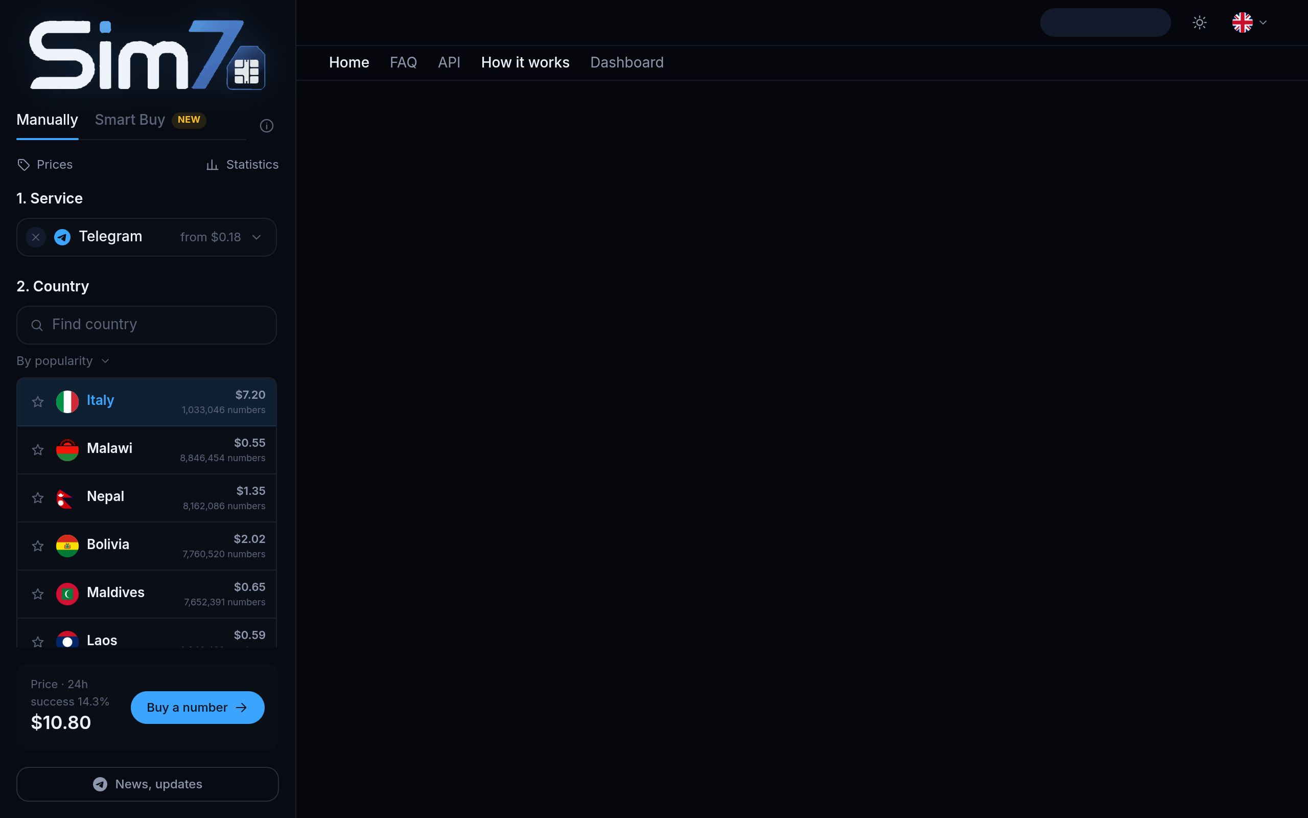Open the Dashboard menu item
1308x818 pixels.
[627, 63]
